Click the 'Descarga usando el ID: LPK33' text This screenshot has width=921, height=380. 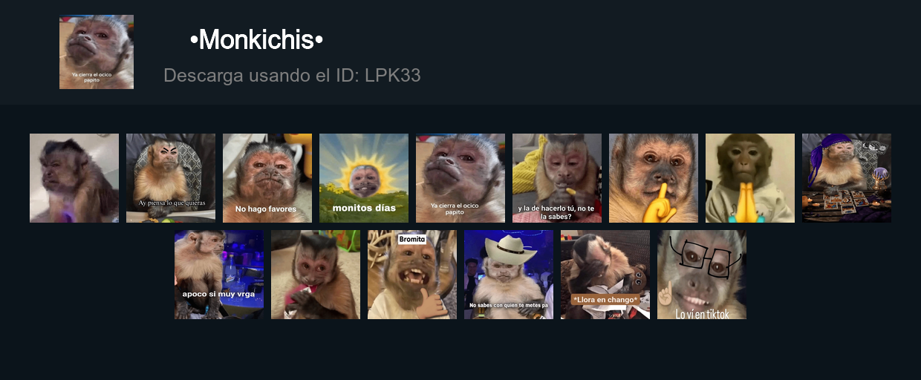292,75
